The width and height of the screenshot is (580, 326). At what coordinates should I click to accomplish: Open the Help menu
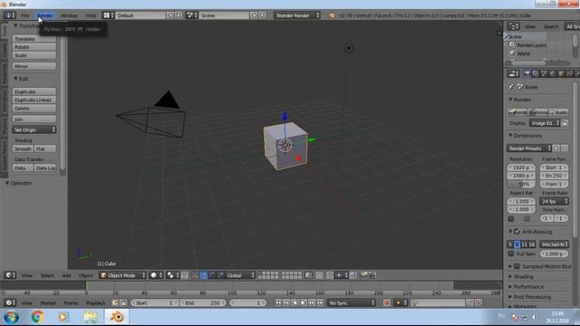click(91, 15)
